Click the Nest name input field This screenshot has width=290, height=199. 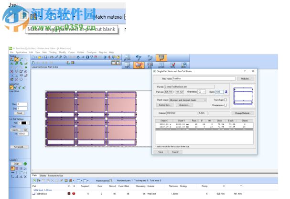(x=204, y=78)
